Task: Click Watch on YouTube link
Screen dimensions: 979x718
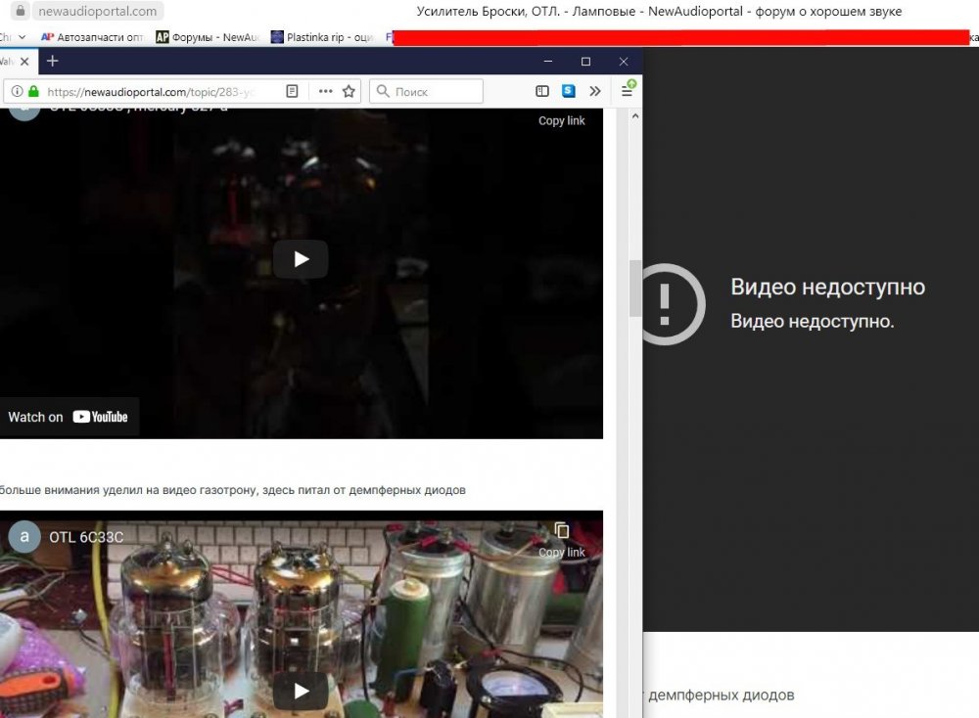Action: [69, 417]
